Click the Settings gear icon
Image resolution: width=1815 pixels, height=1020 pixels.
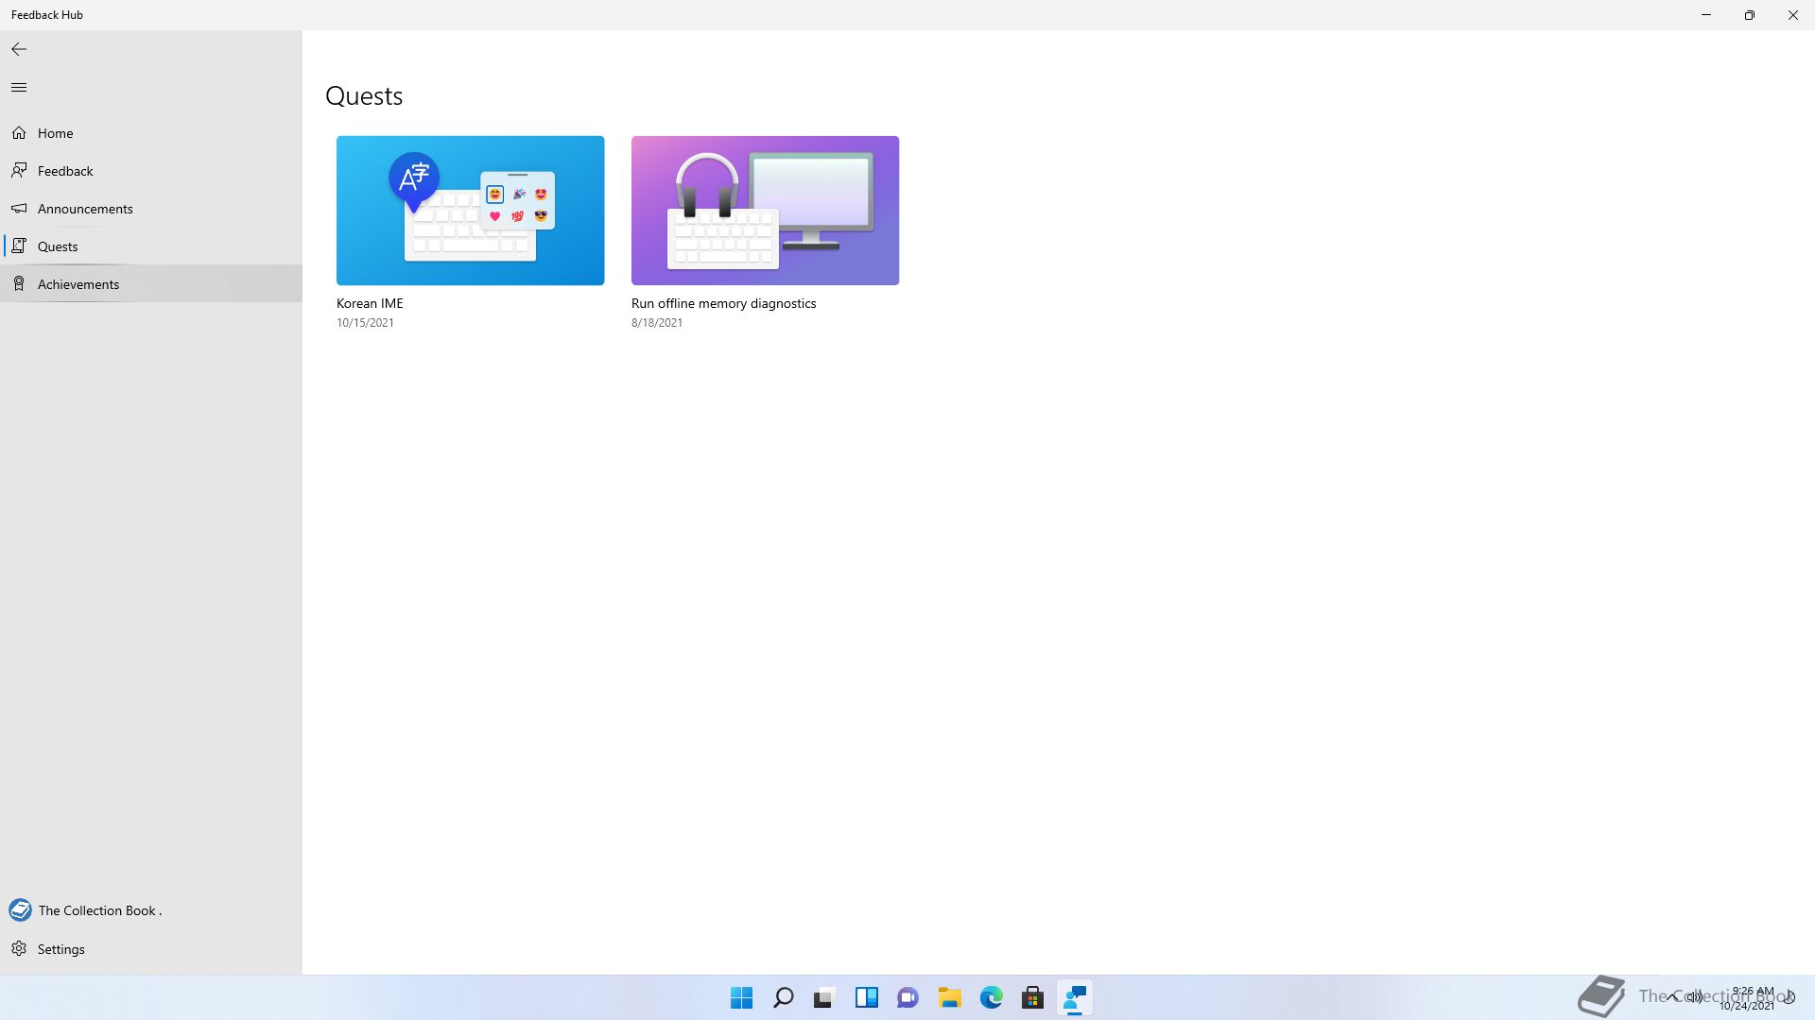click(x=19, y=949)
